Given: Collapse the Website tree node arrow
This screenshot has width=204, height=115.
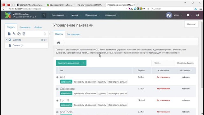Looking at the screenshot, I should [7, 40].
